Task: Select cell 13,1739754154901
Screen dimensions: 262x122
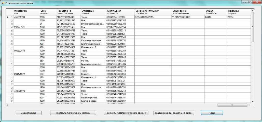Action: (68, 47)
